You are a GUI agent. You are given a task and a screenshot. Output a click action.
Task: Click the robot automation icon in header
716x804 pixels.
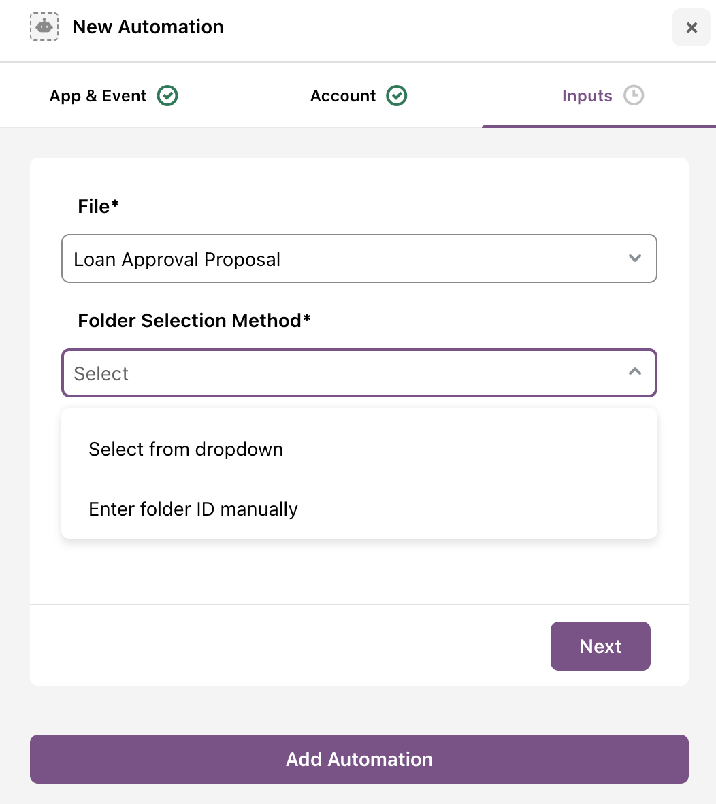44,27
